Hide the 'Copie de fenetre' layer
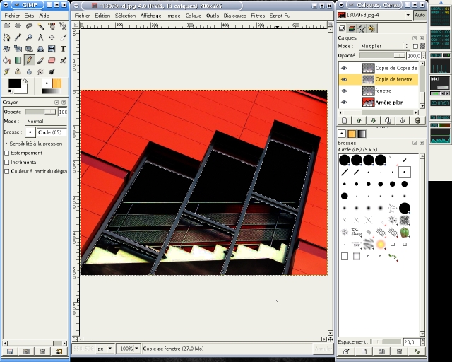This screenshot has height=362, width=452. (x=344, y=79)
